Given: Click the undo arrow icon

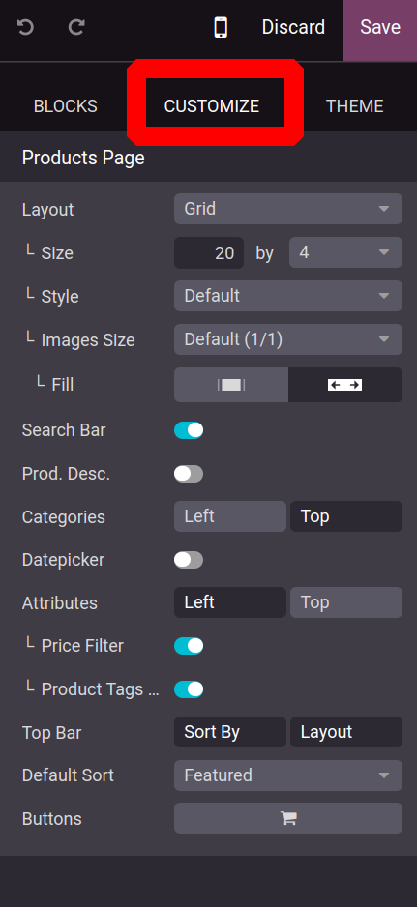Looking at the screenshot, I should click(25, 27).
